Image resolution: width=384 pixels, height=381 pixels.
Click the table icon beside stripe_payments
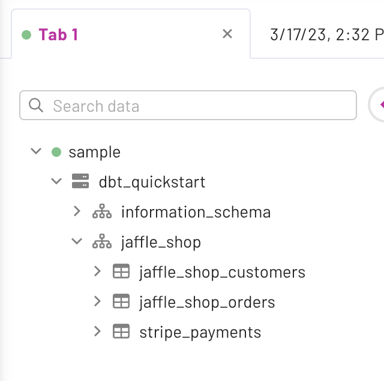pos(121,332)
